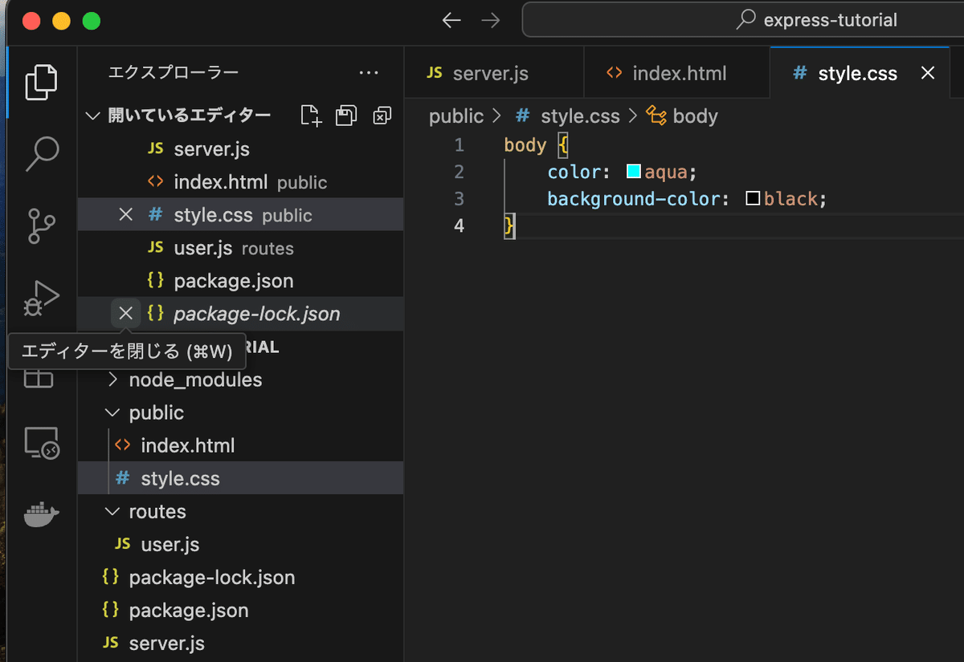
Task: Close style.css in open editors list
Action: pos(125,215)
